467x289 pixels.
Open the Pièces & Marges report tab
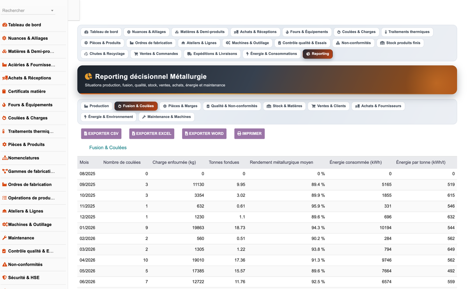(x=180, y=106)
